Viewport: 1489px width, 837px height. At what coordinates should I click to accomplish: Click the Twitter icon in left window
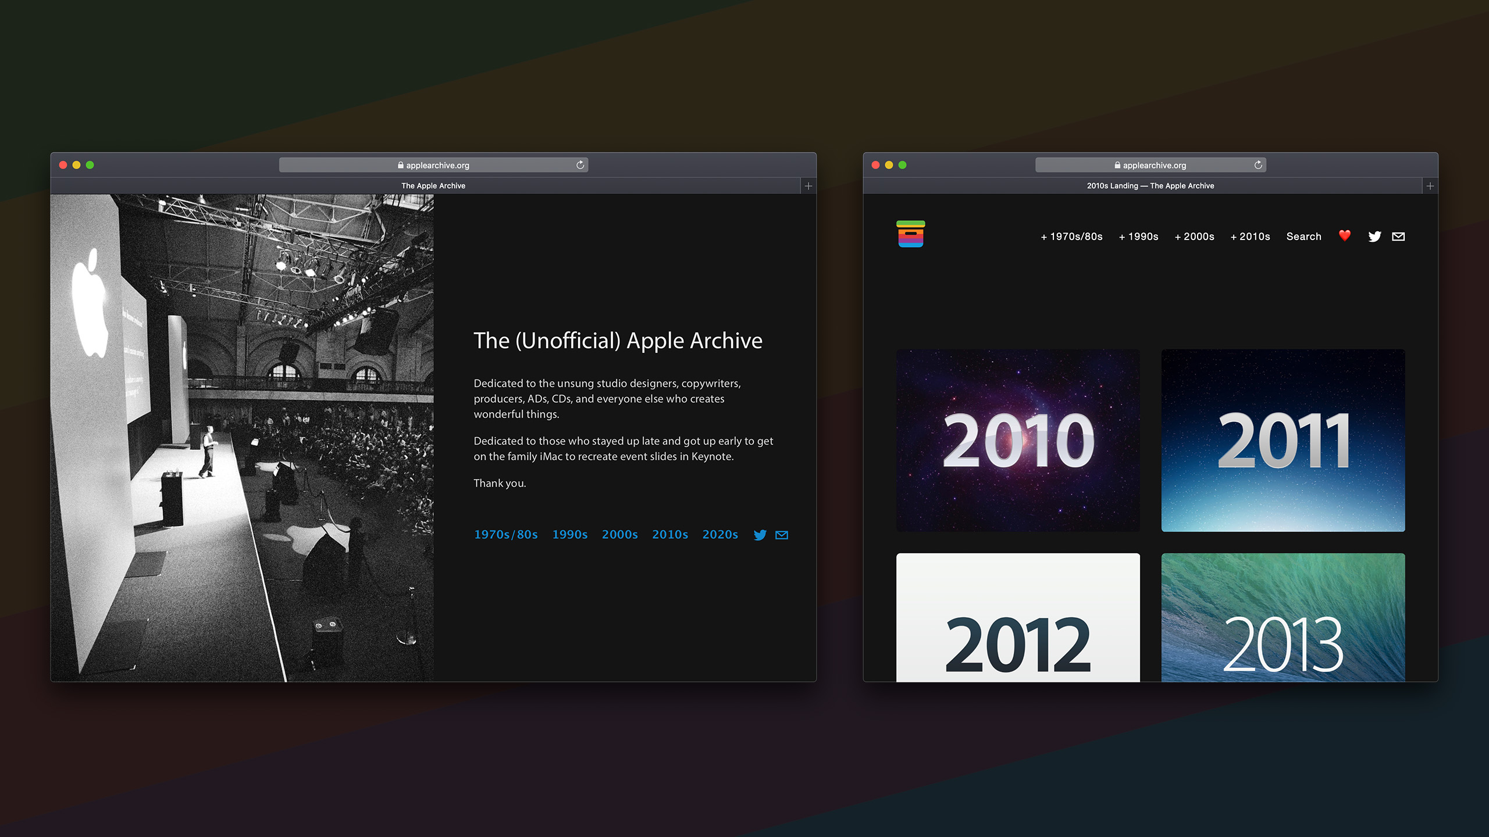[760, 535]
